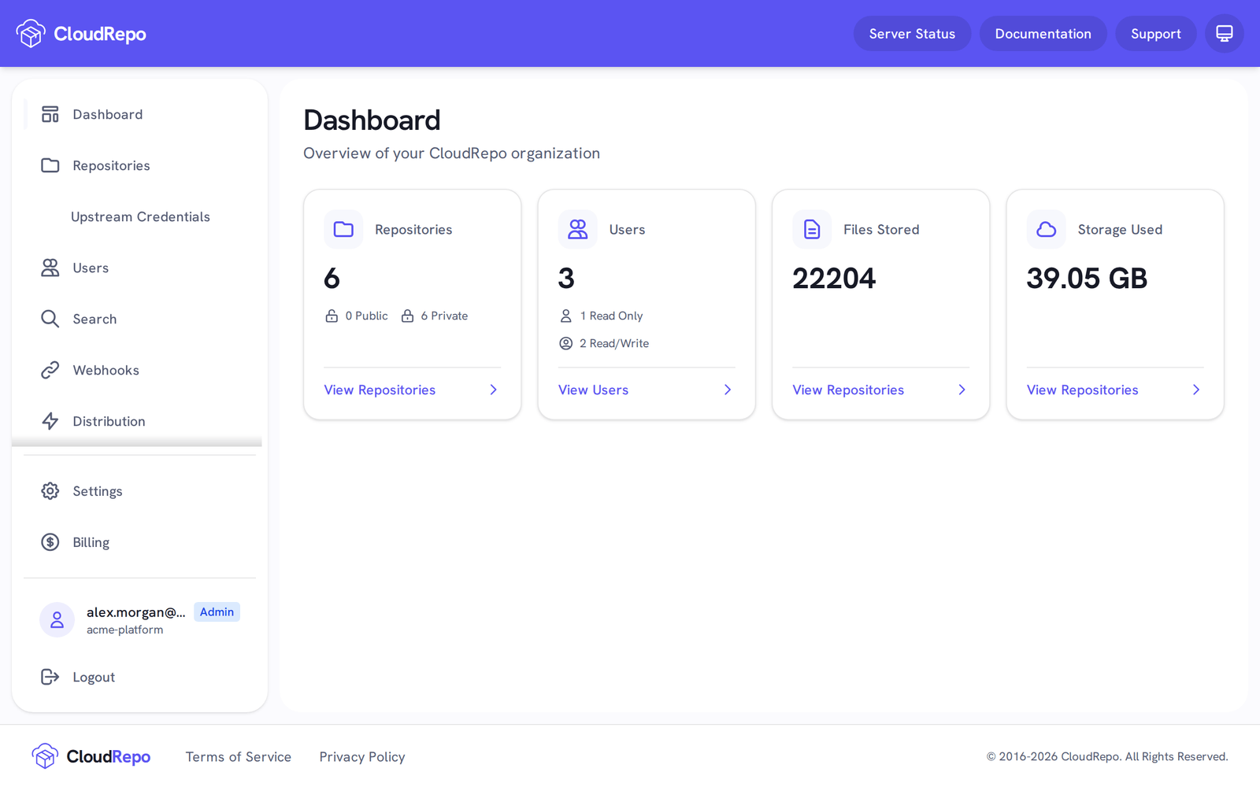Go to Upstream Credentials in sidebar
Viewport: 1260px width, 787px height.
(140, 216)
